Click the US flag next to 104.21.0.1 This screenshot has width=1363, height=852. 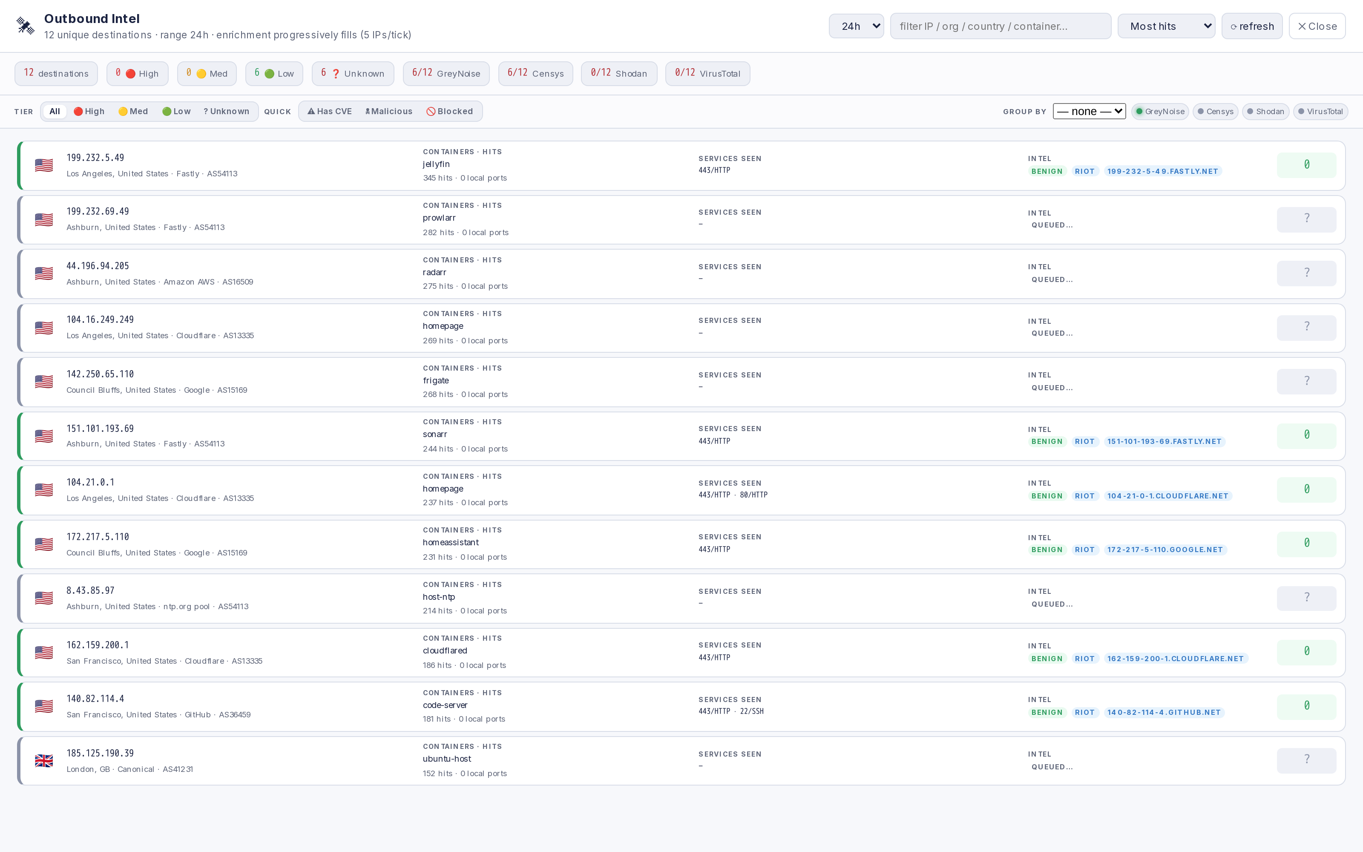coord(44,489)
